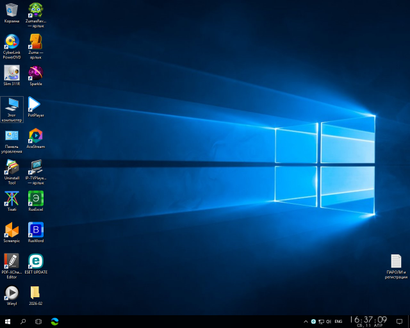Open PDF-XChange Editor shortcut

12,266
